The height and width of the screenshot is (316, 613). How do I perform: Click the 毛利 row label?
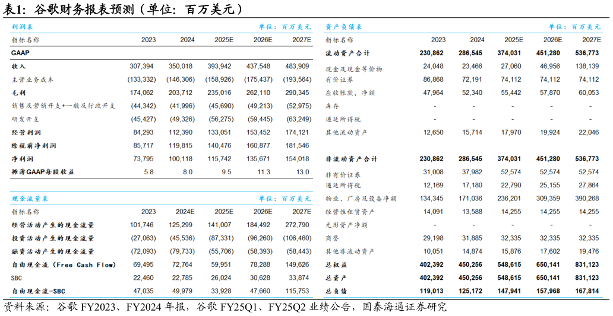[18, 93]
